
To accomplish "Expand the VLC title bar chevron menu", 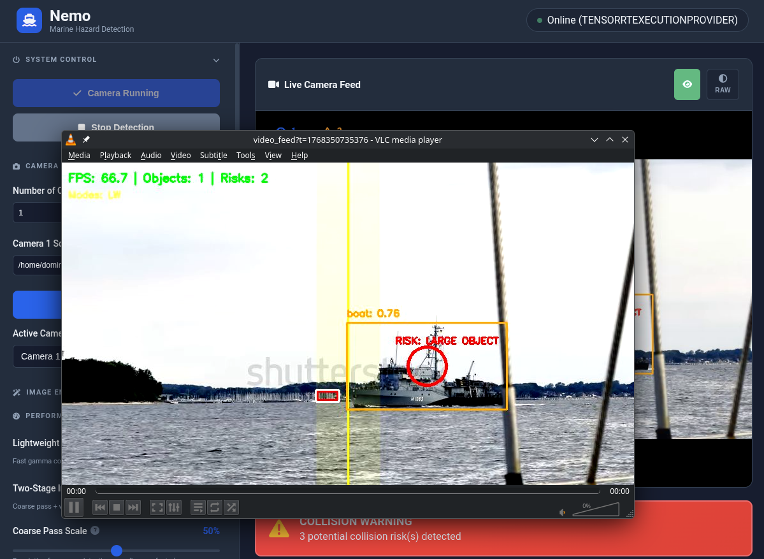I will pyautogui.click(x=594, y=140).
